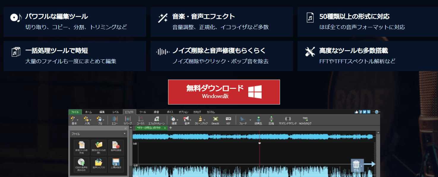This screenshot has height=177, width=438.
Task: Click the Facebook share icon
Action: coord(360,112)
